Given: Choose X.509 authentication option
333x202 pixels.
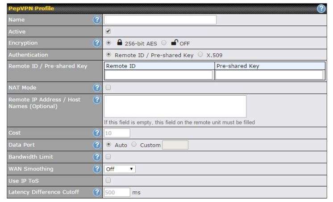Looking at the screenshot, I should coord(201,55).
